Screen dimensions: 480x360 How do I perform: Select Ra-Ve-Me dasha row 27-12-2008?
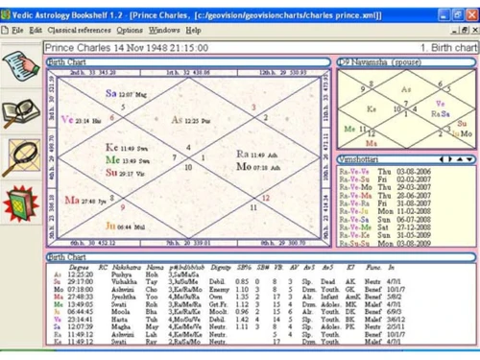tap(385, 228)
